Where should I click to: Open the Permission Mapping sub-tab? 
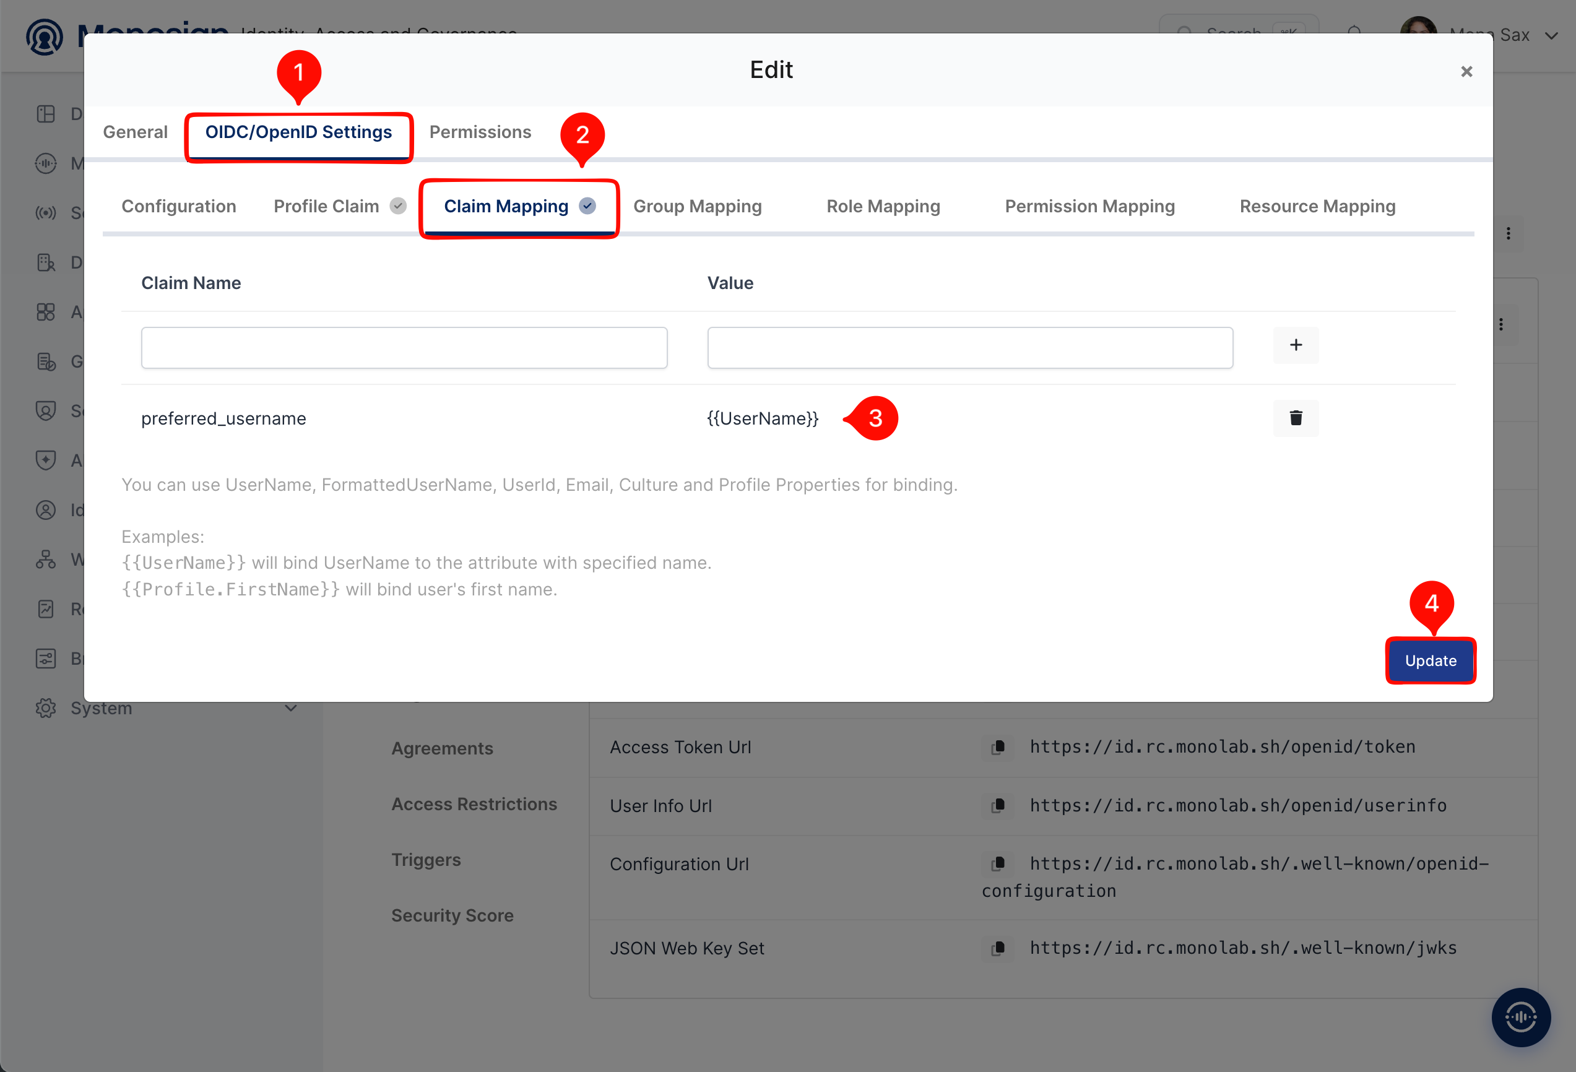(1090, 206)
